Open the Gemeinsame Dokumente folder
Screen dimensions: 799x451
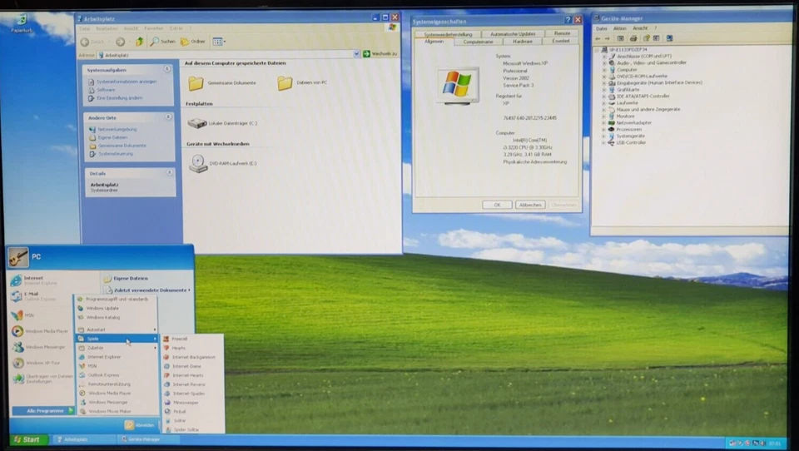pyautogui.click(x=222, y=82)
